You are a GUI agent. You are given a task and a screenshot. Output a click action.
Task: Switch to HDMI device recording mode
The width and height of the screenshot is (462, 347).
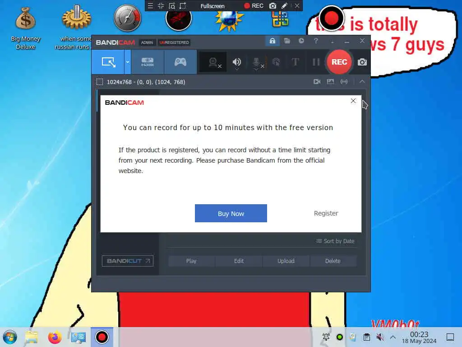tap(148, 62)
